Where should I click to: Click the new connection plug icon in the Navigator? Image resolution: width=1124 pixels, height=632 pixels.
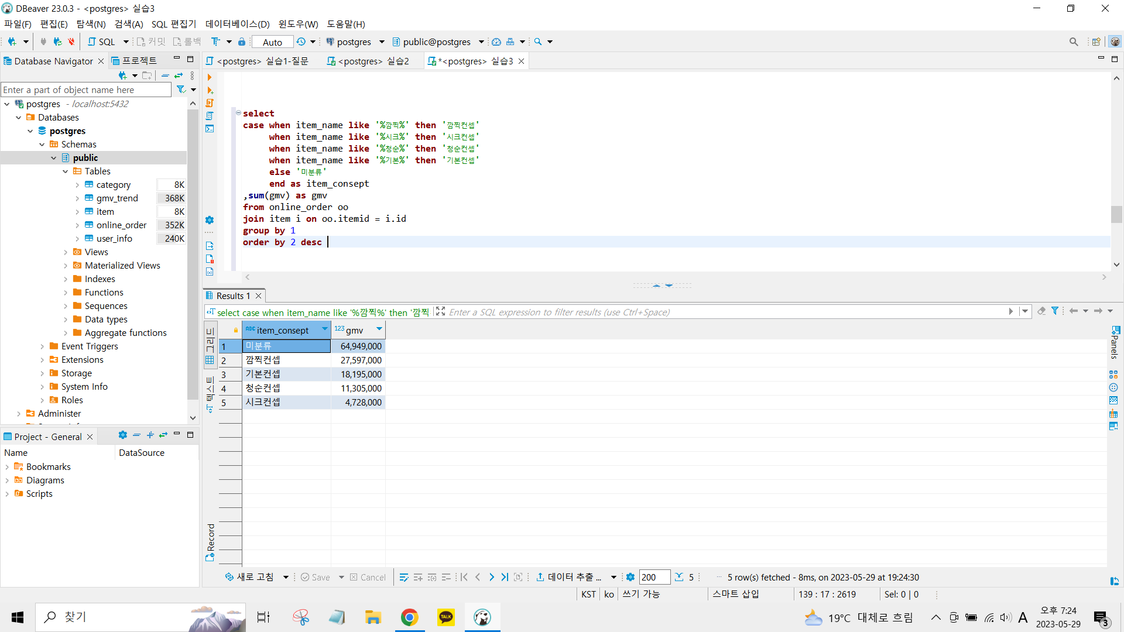click(x=123, y=75)
